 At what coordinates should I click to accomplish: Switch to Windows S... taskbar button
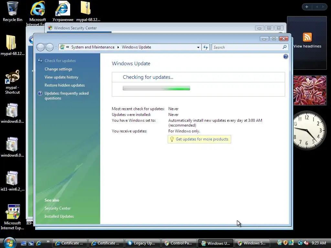pyautogui.click(x=252, y=243)
